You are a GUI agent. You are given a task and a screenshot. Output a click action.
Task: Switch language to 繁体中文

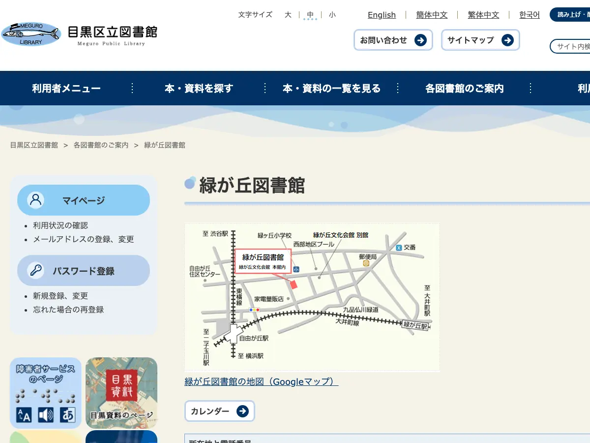[483, 15]
